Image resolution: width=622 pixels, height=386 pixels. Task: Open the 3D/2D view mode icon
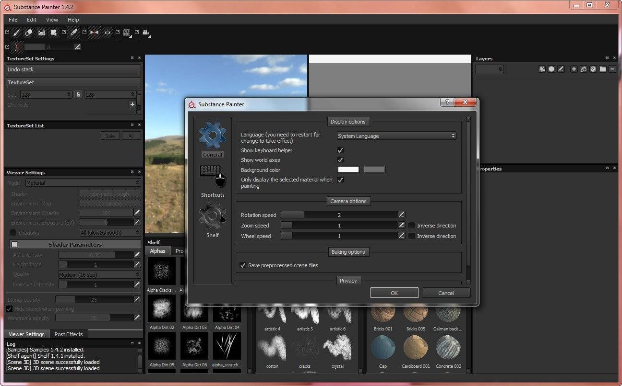pyautogui.click(x=127, y=33)
